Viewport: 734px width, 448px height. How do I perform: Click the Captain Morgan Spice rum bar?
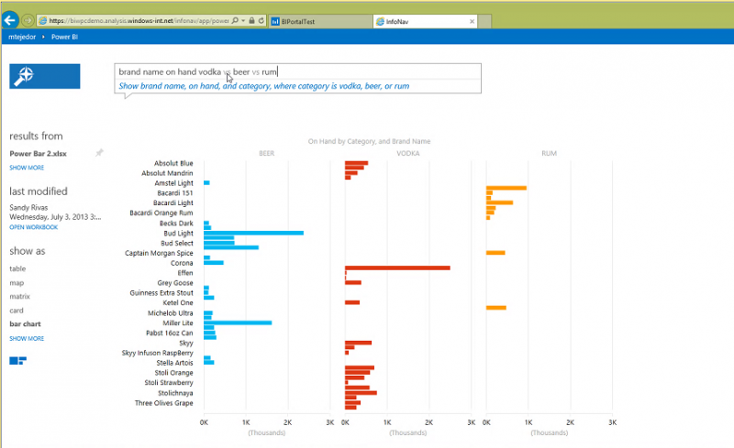point(495,253)
